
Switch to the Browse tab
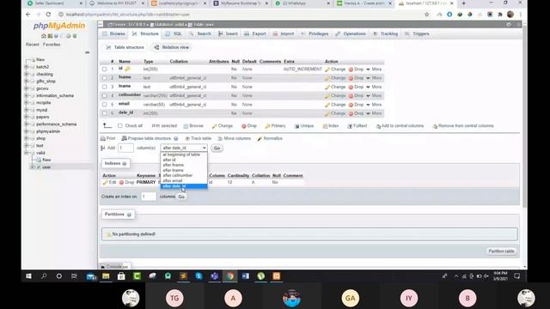tap(113, 34)
